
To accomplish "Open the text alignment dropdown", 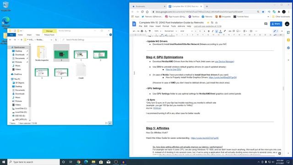I will click(245, 31).
